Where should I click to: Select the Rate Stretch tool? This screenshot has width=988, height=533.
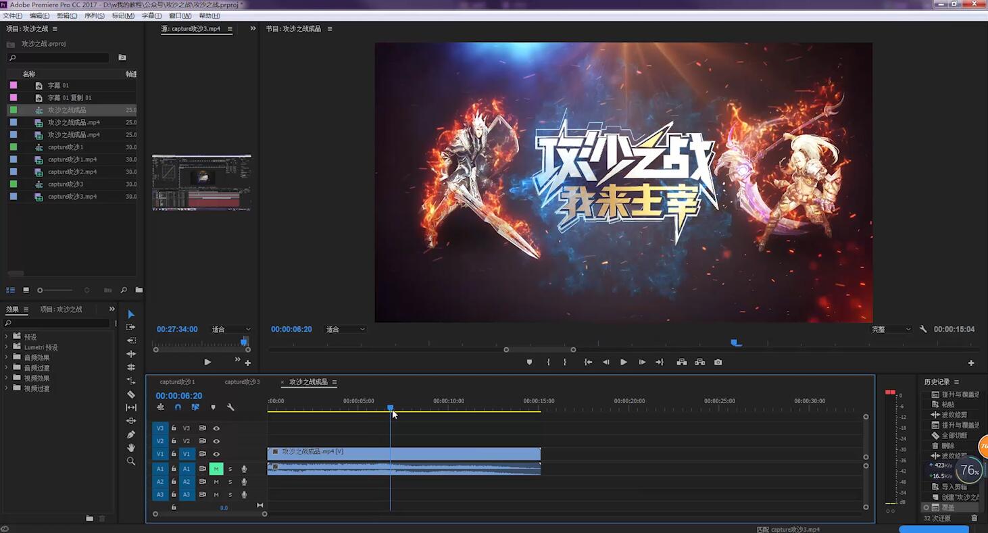(x=131, y=381)
